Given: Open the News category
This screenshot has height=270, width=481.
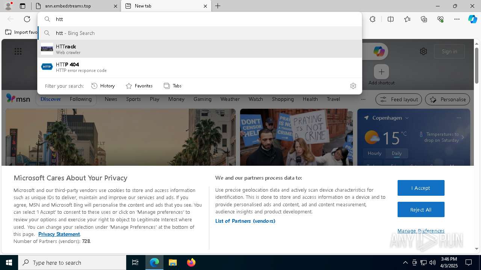Looking at the screenshot, I should coord(111,99).
